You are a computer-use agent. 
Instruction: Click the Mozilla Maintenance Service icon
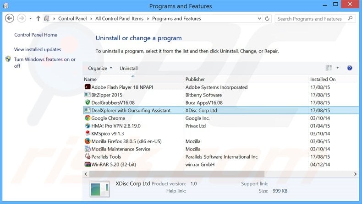tap(88, 149)
